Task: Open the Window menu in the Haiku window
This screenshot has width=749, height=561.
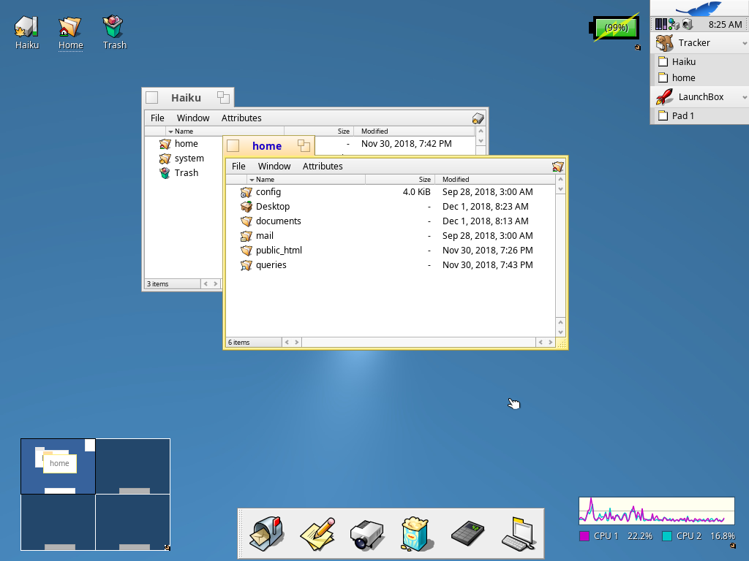Action: pyautogui.click(x=192, y=118)
